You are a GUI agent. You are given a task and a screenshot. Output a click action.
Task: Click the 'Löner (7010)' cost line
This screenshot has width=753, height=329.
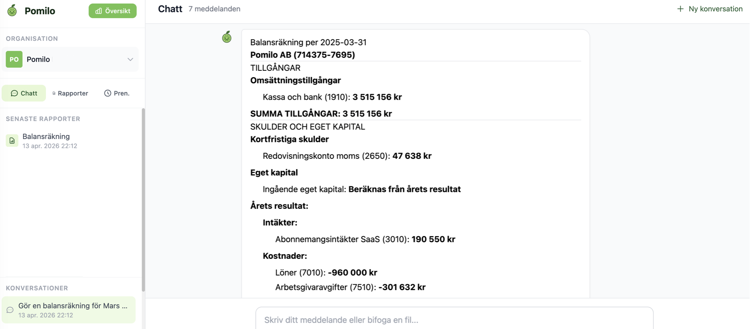coord(326,272)
